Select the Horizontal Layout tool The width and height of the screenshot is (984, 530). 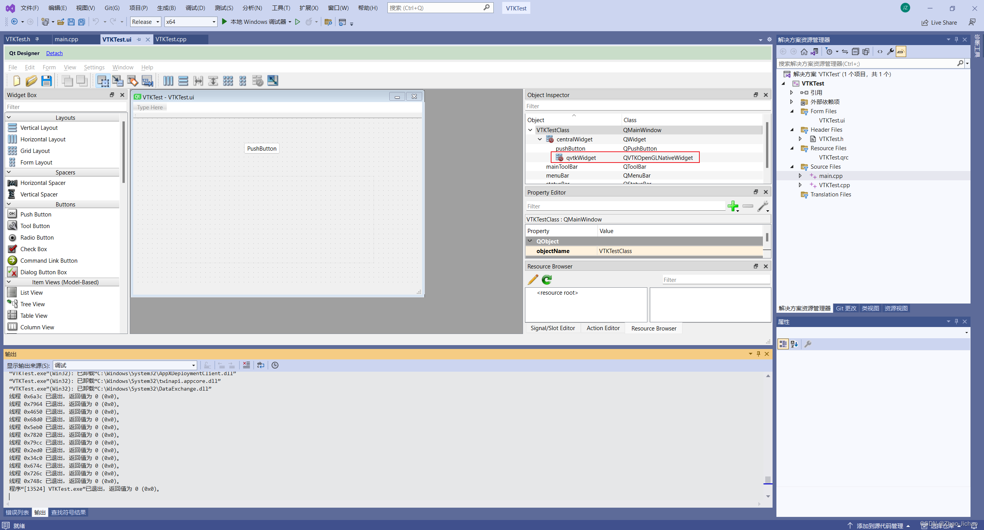pos(42,139)
